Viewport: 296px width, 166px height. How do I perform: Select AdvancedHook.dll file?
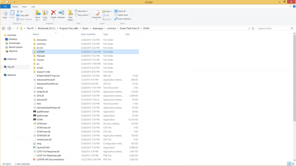tap(85, 80)
